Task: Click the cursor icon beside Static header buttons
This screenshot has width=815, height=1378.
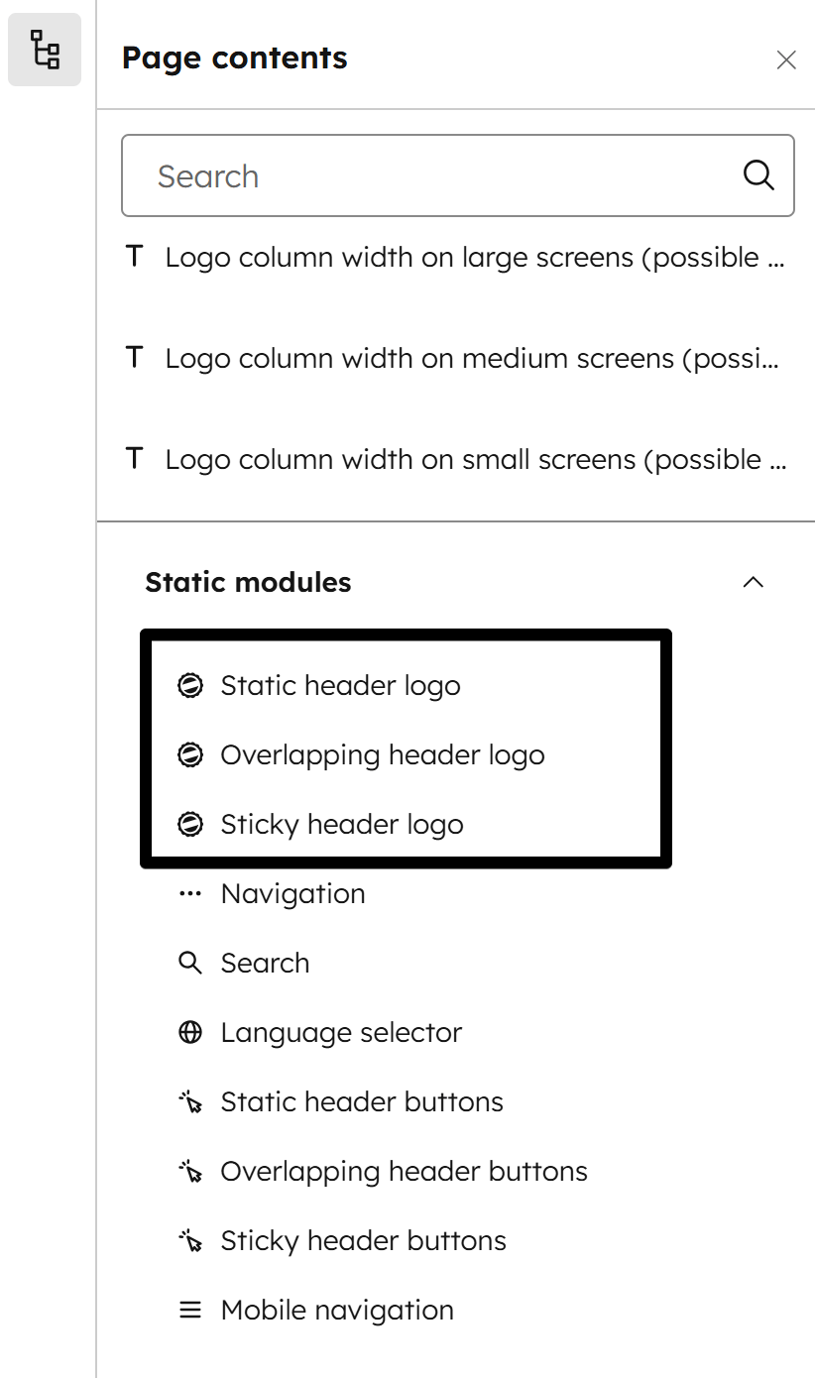Action: (x=188, y=1101)
